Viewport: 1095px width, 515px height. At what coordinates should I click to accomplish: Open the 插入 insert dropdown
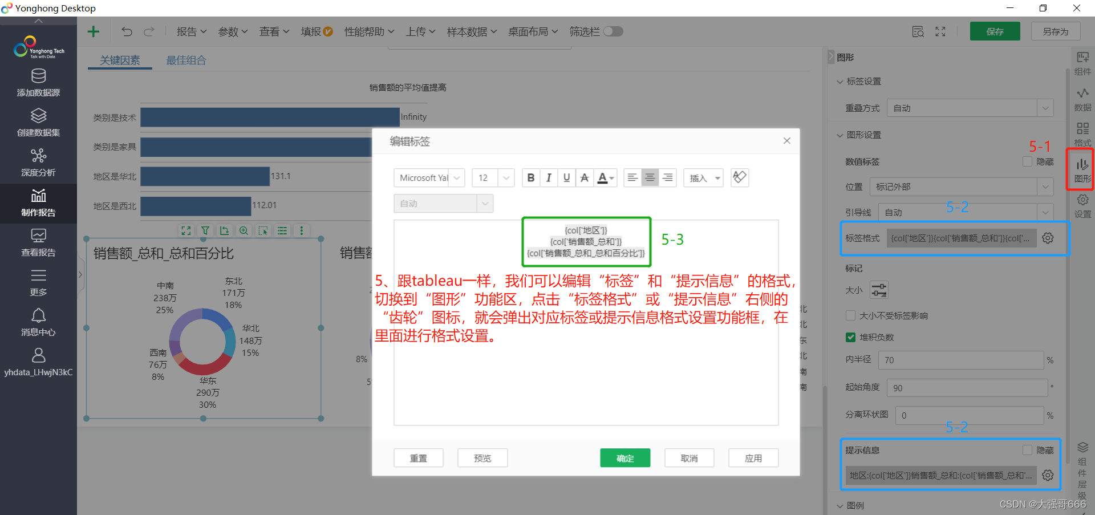pyautogui.click(x=704, y=178)
